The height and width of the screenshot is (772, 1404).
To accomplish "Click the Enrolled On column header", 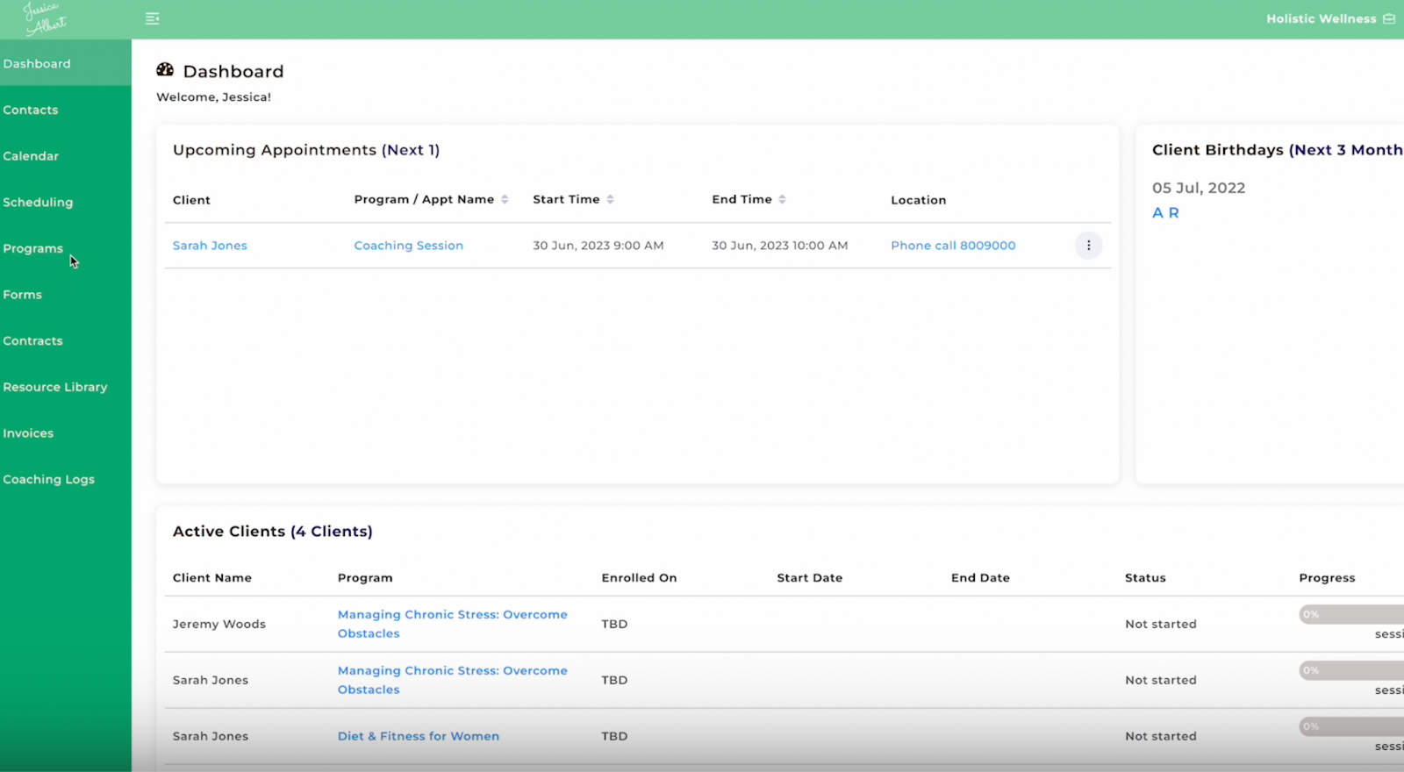I will point(639,578).
